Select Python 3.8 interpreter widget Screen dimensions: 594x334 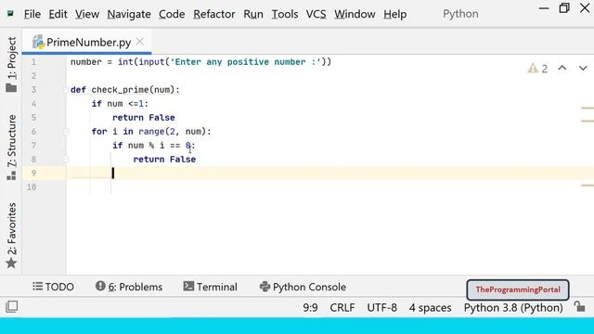[513, 307]
